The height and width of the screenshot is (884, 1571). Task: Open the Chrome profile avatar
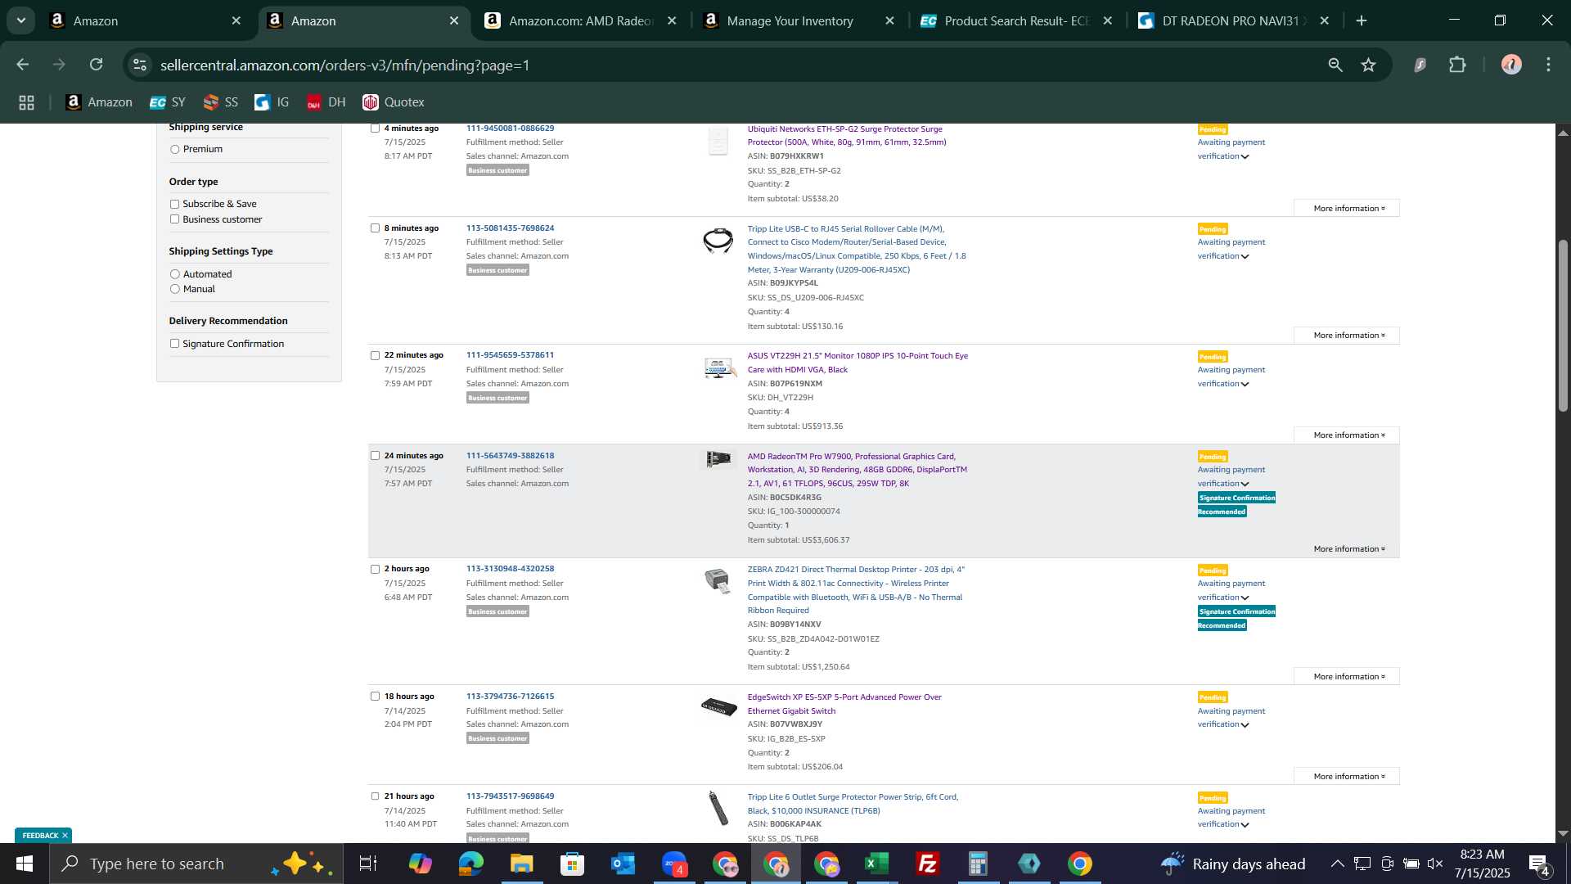coord(1511,65)
